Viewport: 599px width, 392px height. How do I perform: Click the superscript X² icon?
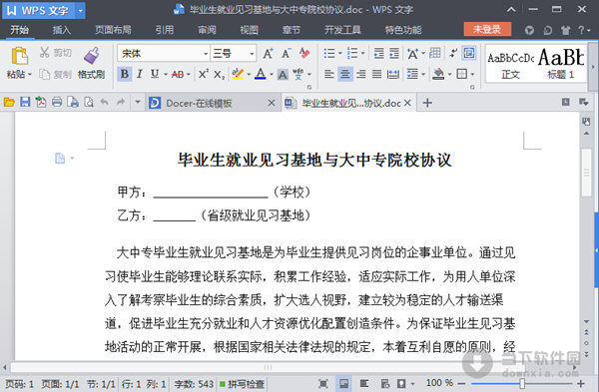click(203, 74)
